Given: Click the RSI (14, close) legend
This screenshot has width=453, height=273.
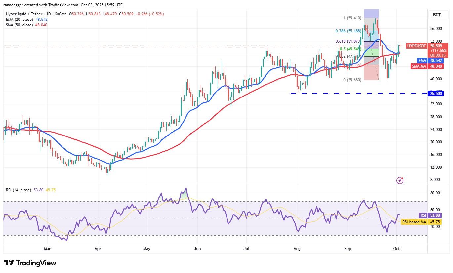Looking at the screenshot, I should (19, 190).
